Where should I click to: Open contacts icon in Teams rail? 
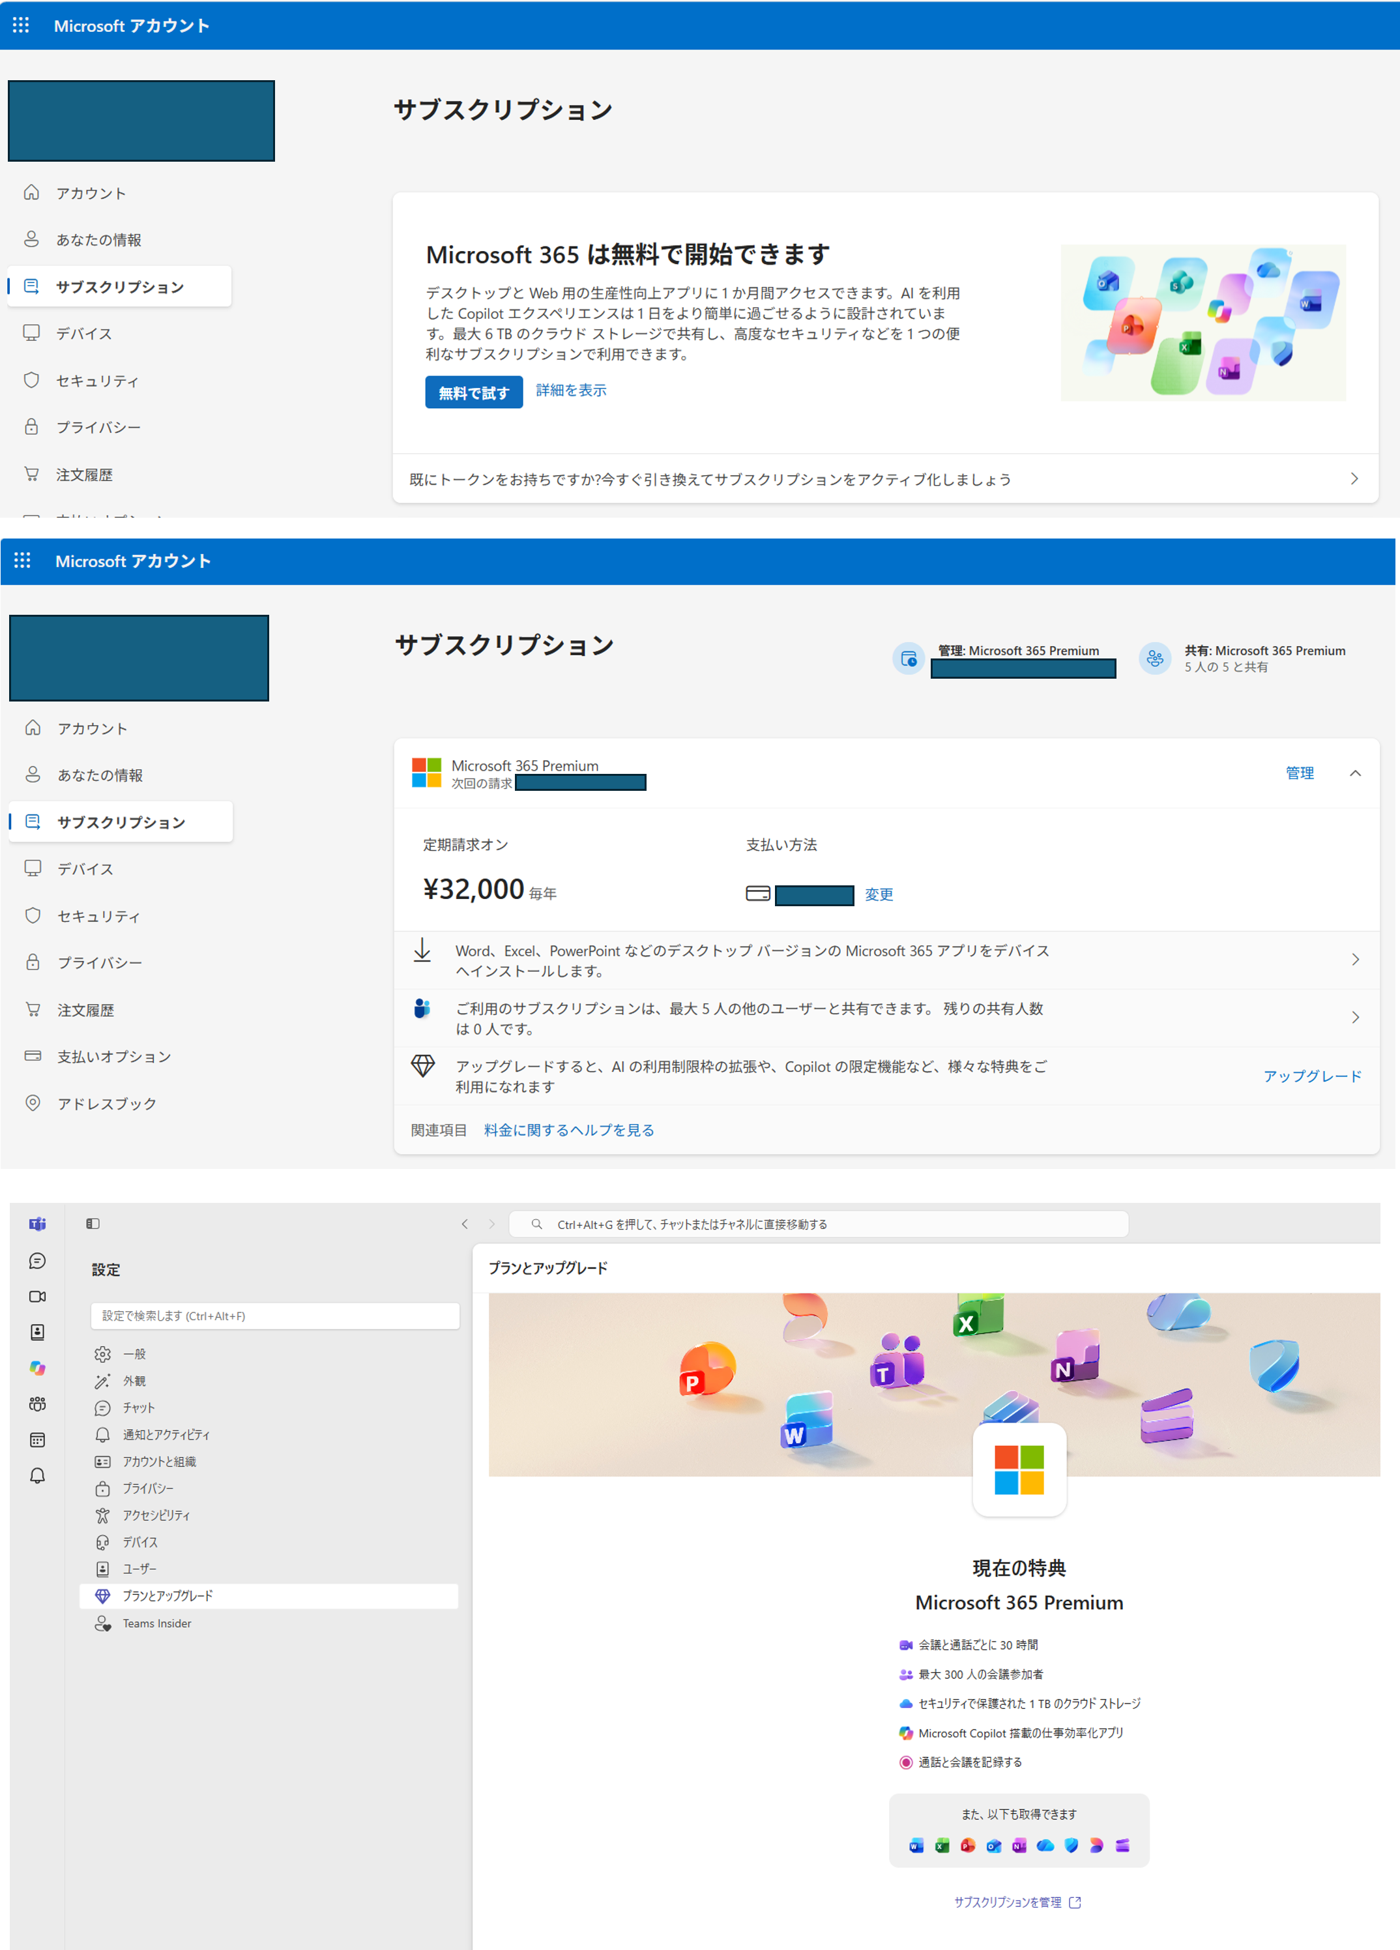37,1333
